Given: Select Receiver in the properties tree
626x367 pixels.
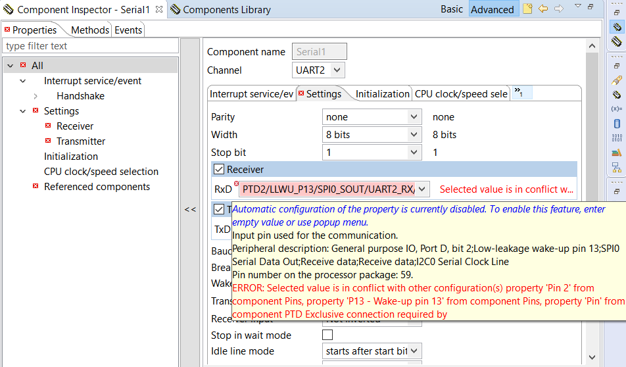Looking at the screenshot, I should [x=75, y=126].
